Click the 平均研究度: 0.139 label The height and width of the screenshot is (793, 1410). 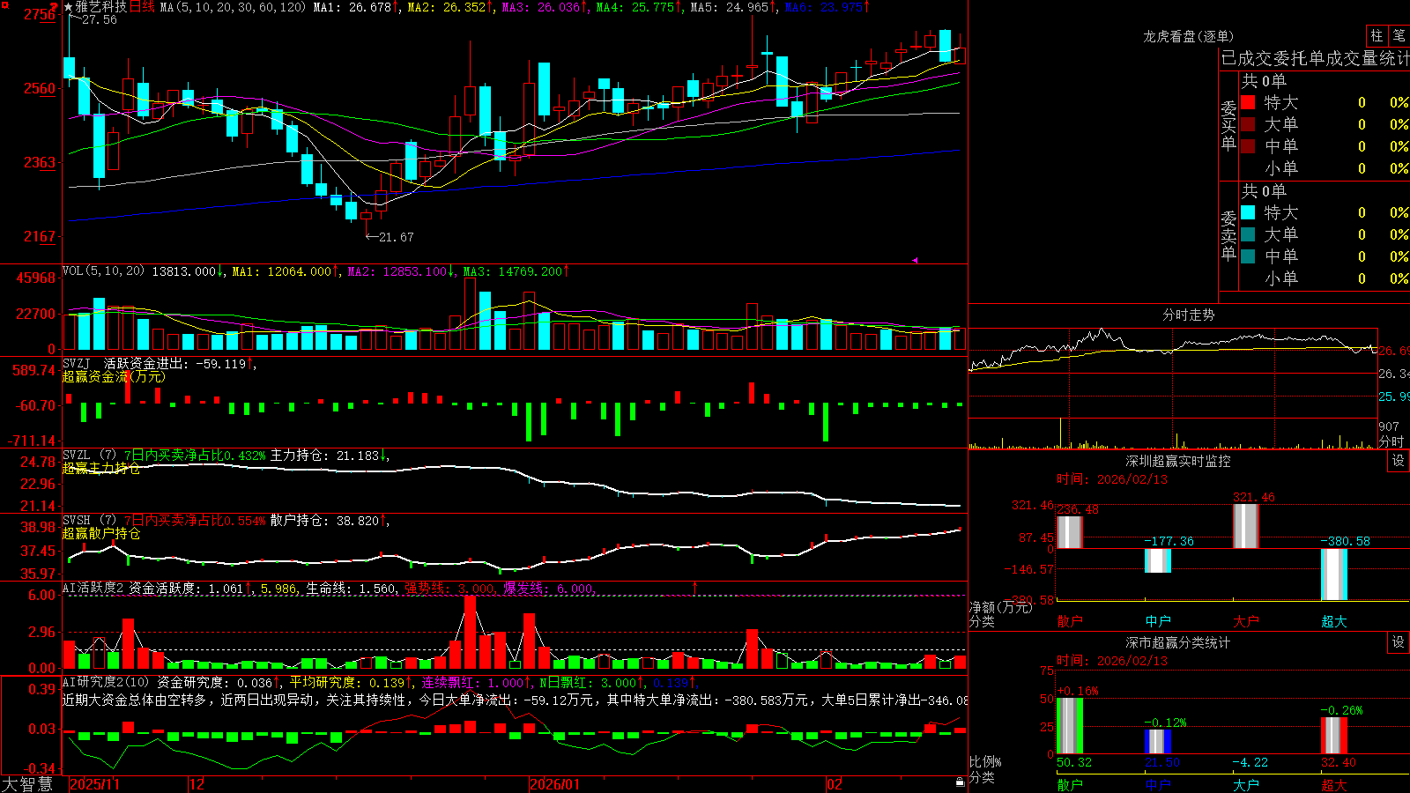click(x=351, y=682)
